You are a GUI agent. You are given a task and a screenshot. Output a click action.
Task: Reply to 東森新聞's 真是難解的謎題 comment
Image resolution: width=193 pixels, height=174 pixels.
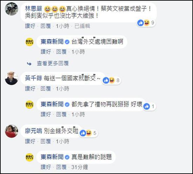pyautogui.click(x=61, y=167)
